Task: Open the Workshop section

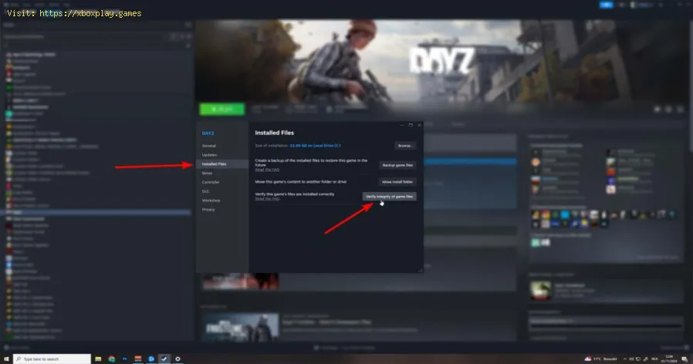Action: pyautogui.click(x=211, y=200)
